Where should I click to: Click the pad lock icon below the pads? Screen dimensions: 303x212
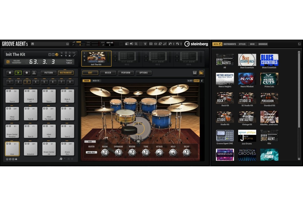pos(16,159)
